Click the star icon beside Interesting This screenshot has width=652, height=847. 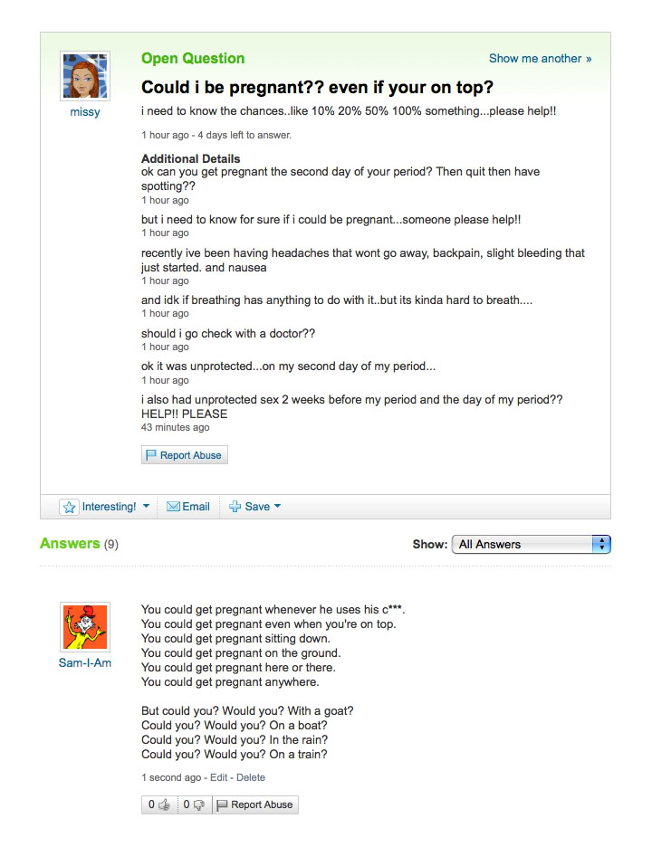click(70, 507)
